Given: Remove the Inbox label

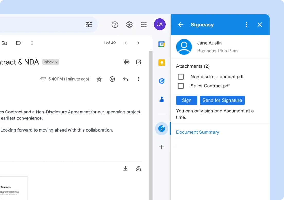Looking at the screenshot, I should [56, 62].
